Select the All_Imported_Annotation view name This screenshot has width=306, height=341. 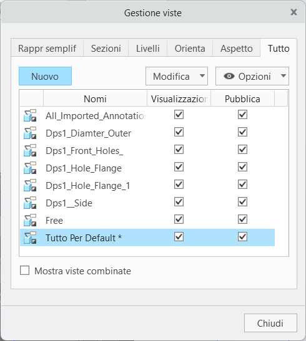click(x=96, y=116)
